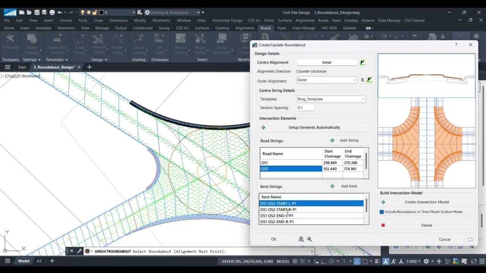Open the Template Ring_Template dropdown
This screenshot has width=486, height=273.
(x=363, y=99)
